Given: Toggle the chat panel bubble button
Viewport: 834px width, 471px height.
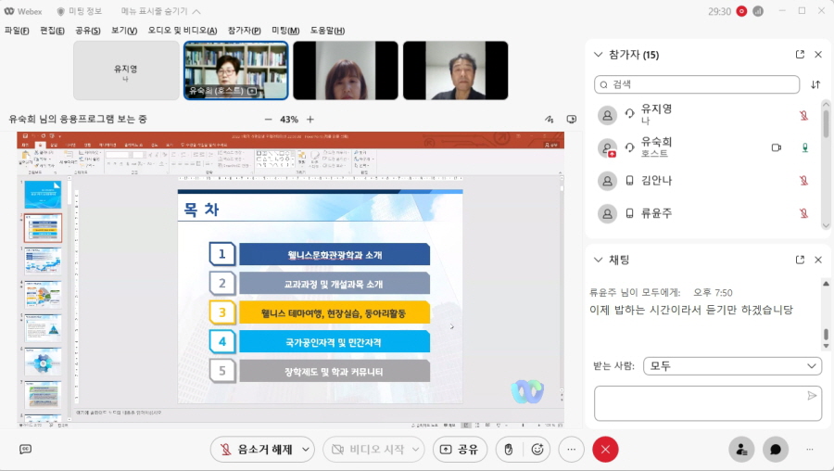Looking at the screenshot, I should tap(776, 450).
